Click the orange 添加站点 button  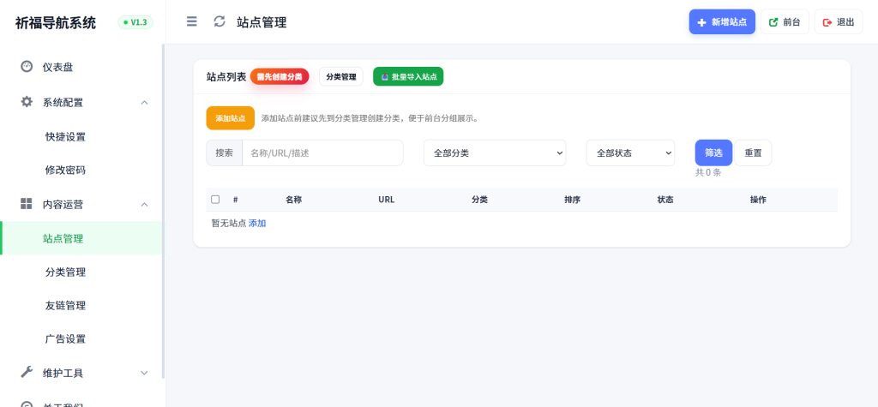pyautogui.click(x=230, y=118)
